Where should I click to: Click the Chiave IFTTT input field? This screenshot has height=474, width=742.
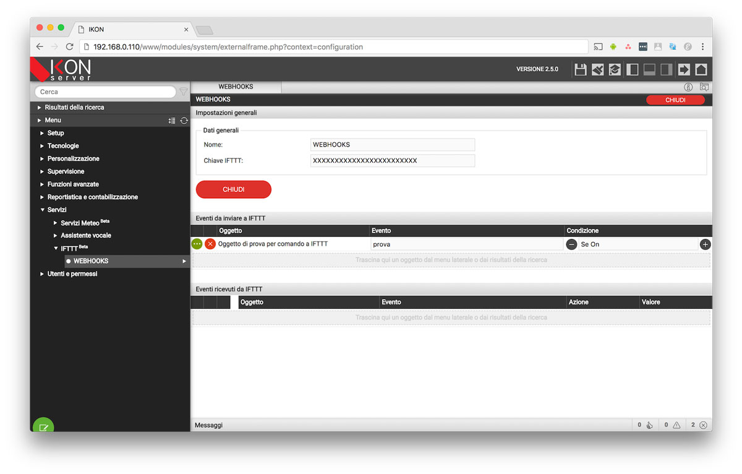tap(393, 161)
